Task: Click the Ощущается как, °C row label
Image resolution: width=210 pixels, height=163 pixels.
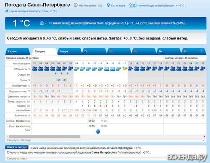Action: (20, 91)
